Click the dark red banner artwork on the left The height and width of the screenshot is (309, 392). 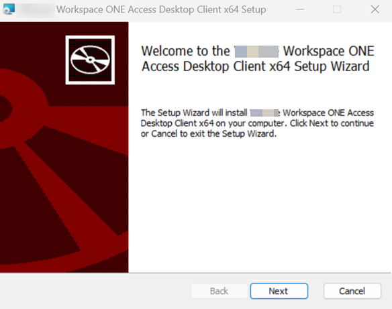[64, 175]
